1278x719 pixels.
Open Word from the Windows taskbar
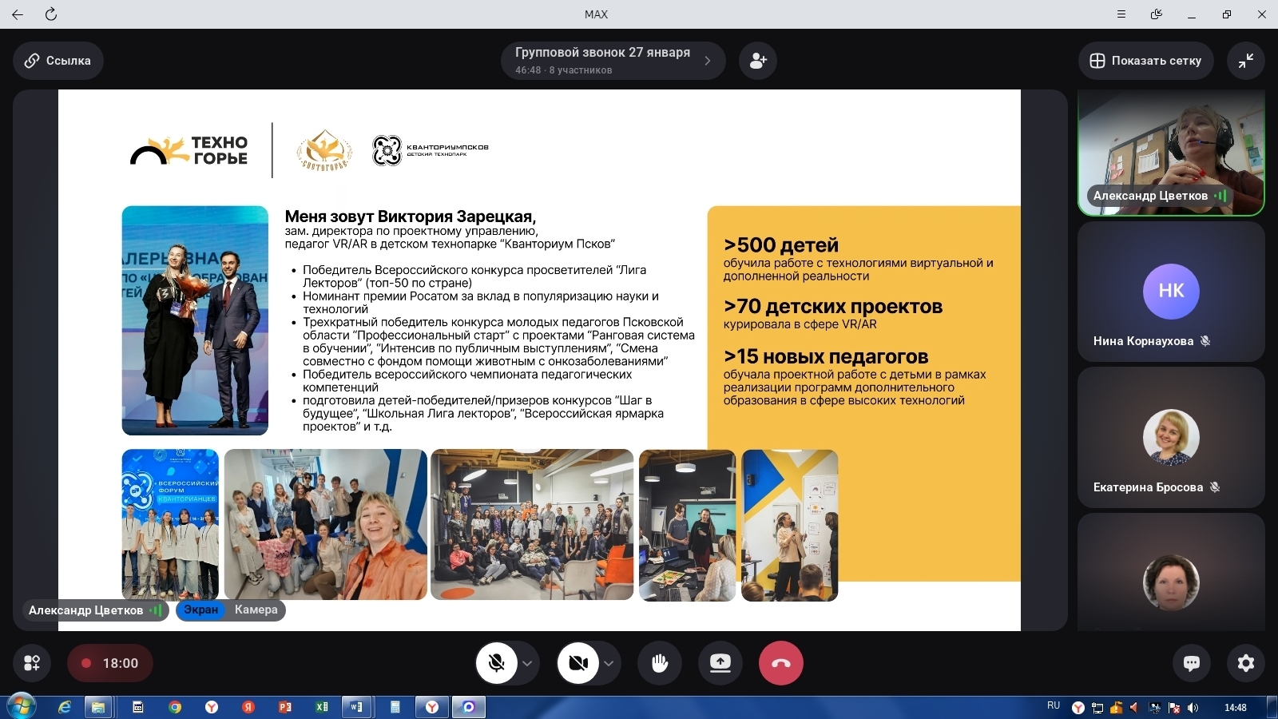(356, 707)
